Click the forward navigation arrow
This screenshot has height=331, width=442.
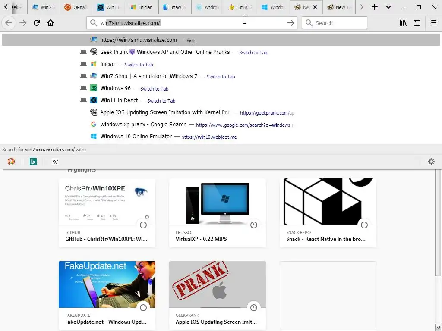[x=23, y=23]
